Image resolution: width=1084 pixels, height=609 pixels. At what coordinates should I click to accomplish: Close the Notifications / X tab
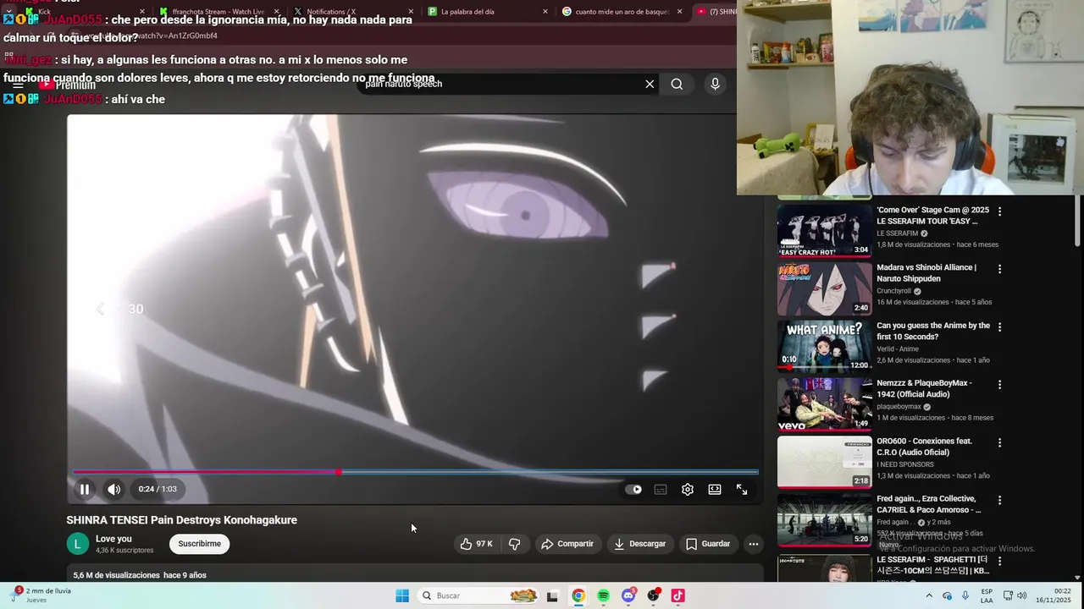point(411,12)
